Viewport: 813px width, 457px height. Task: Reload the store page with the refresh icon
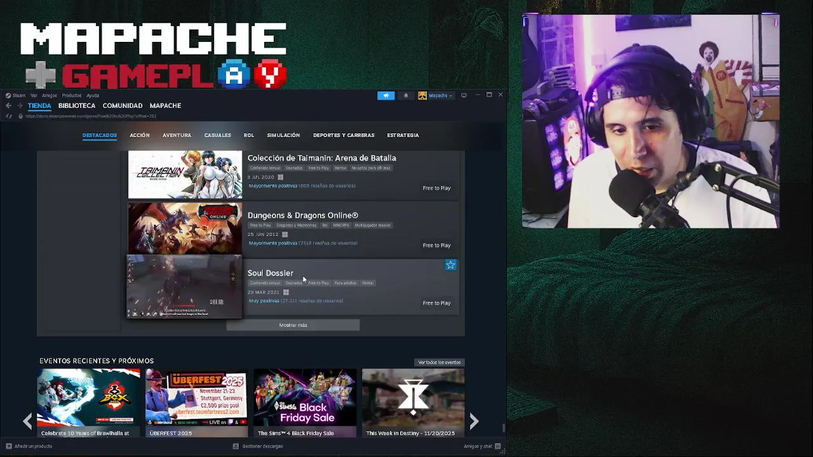pyautogui.click(x=8, y=116)
